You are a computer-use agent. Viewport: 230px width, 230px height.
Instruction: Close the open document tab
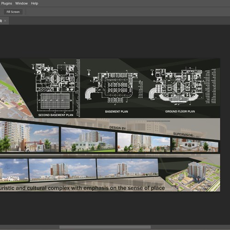[5, 21]
